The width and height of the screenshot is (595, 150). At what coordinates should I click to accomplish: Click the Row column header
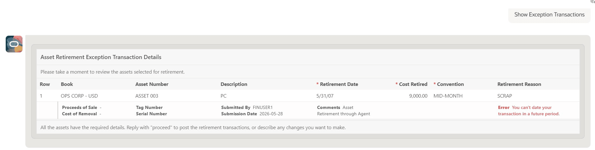pos(45,84)
